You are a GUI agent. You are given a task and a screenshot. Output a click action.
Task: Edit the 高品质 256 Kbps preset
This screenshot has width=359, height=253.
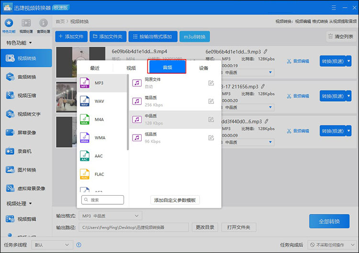point(211,101)
